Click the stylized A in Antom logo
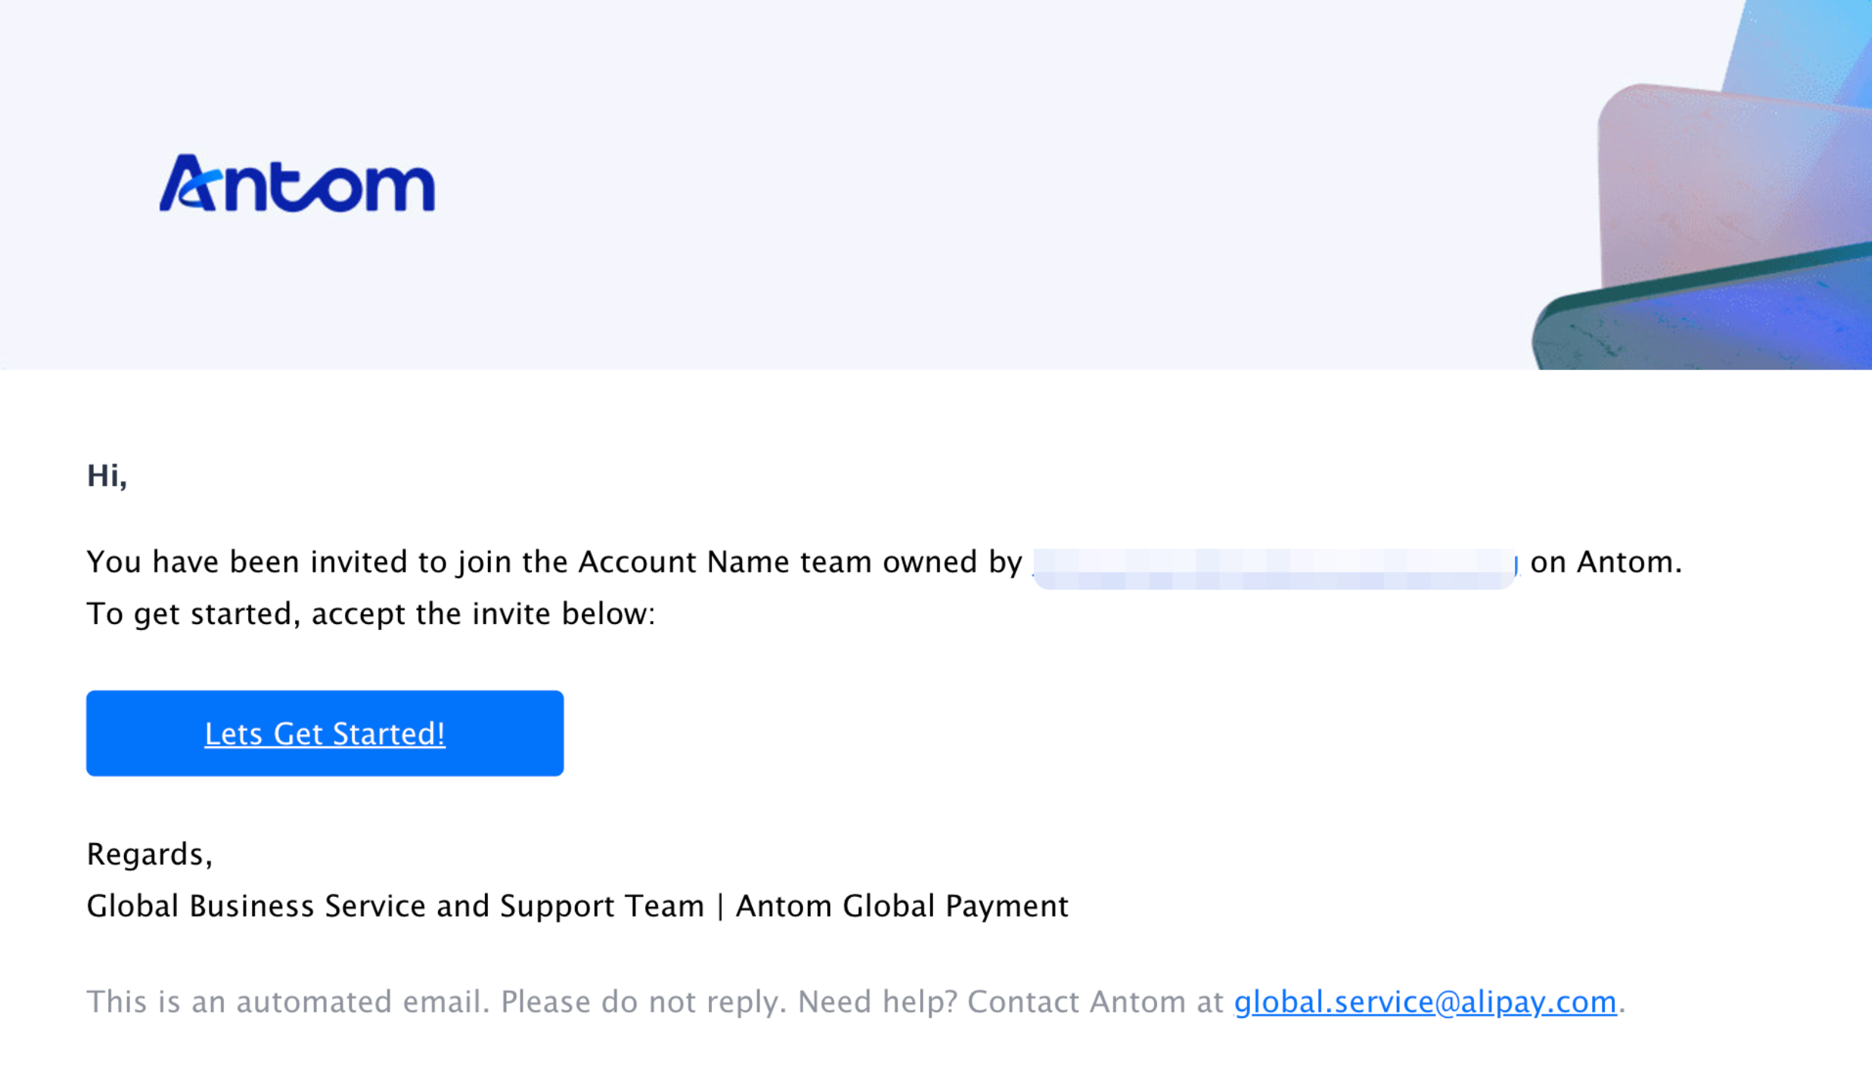Screen dimensions: 1872x1086 (188, 184)
